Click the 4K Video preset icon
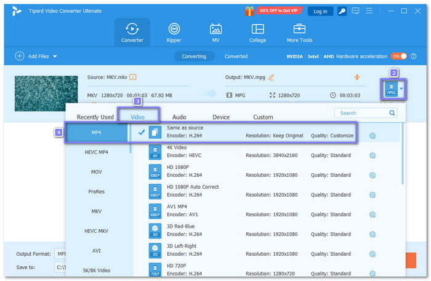Screen dimensions: 431x281 click(155, 152)
